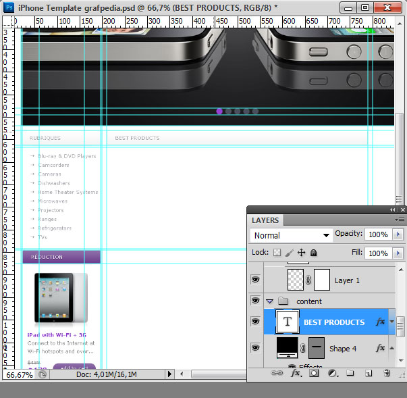Click 'Home Theater Systems' on canvas
Image resolution: width=407 pixels, height=398 pixels.
[68, 192]
